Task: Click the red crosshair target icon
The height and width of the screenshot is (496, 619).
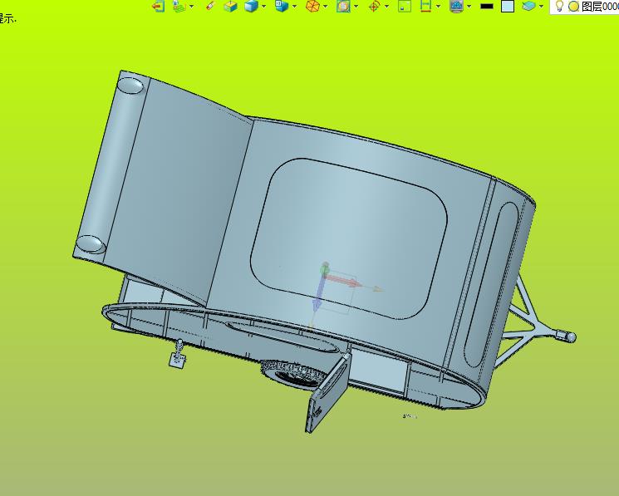Action: point(374,7)
